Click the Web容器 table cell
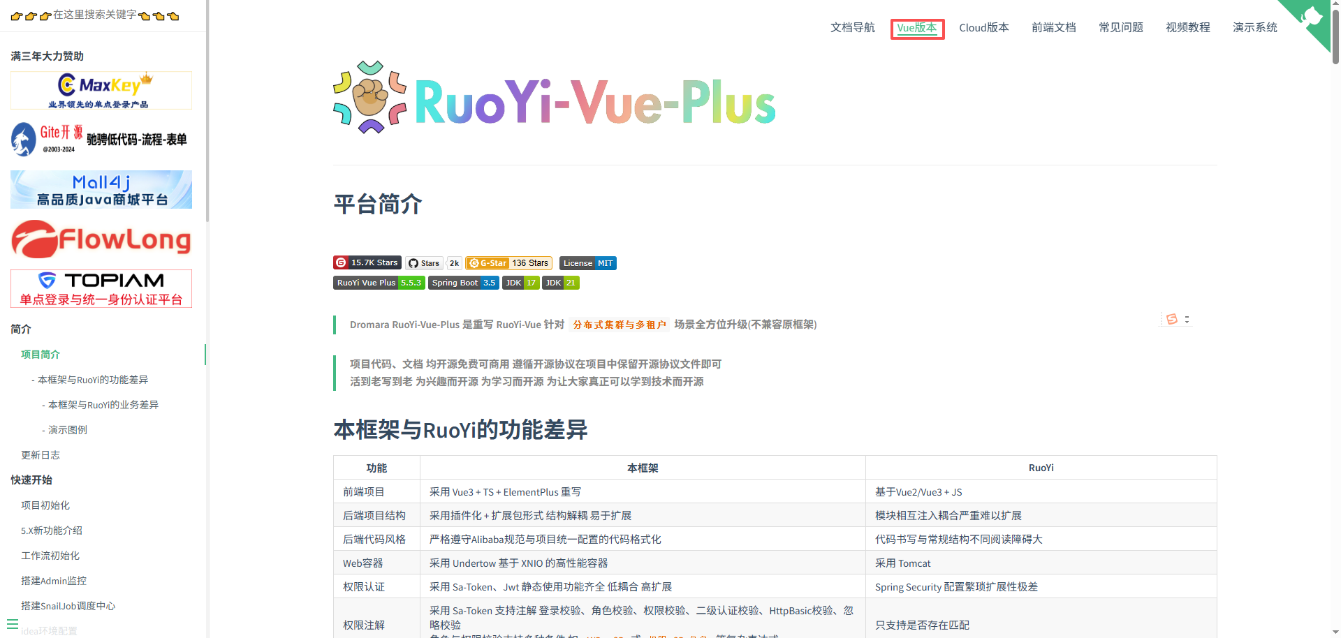1341x638 pixels. click(376, 563)
